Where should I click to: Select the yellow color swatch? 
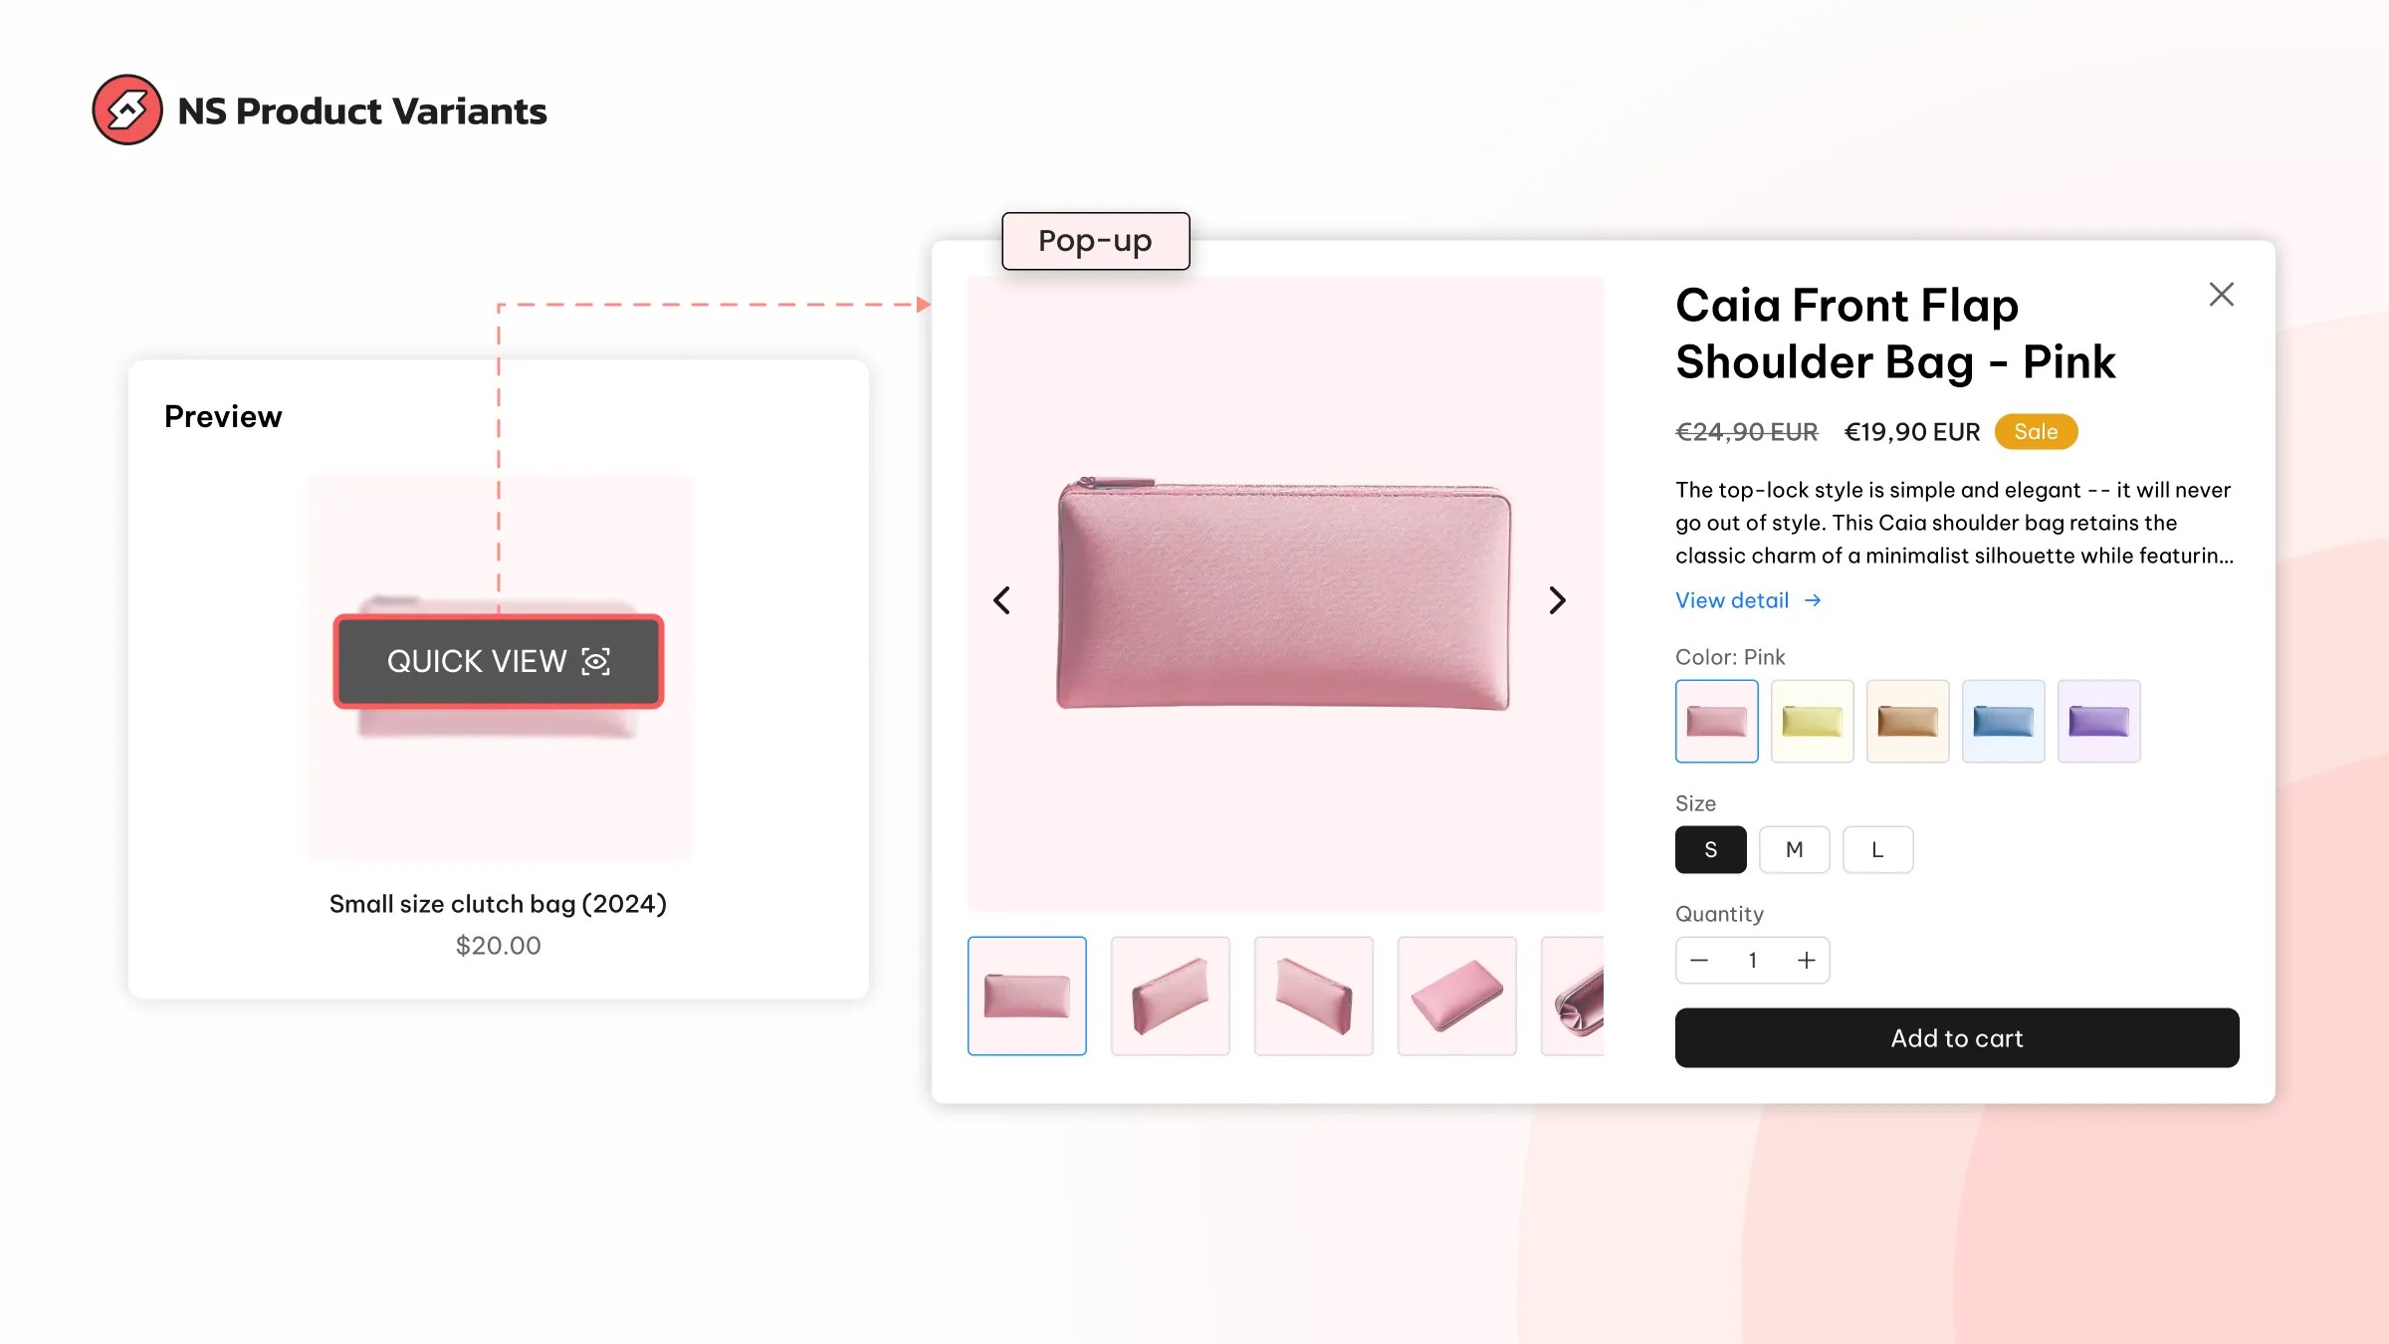[x=1813, y=721]
